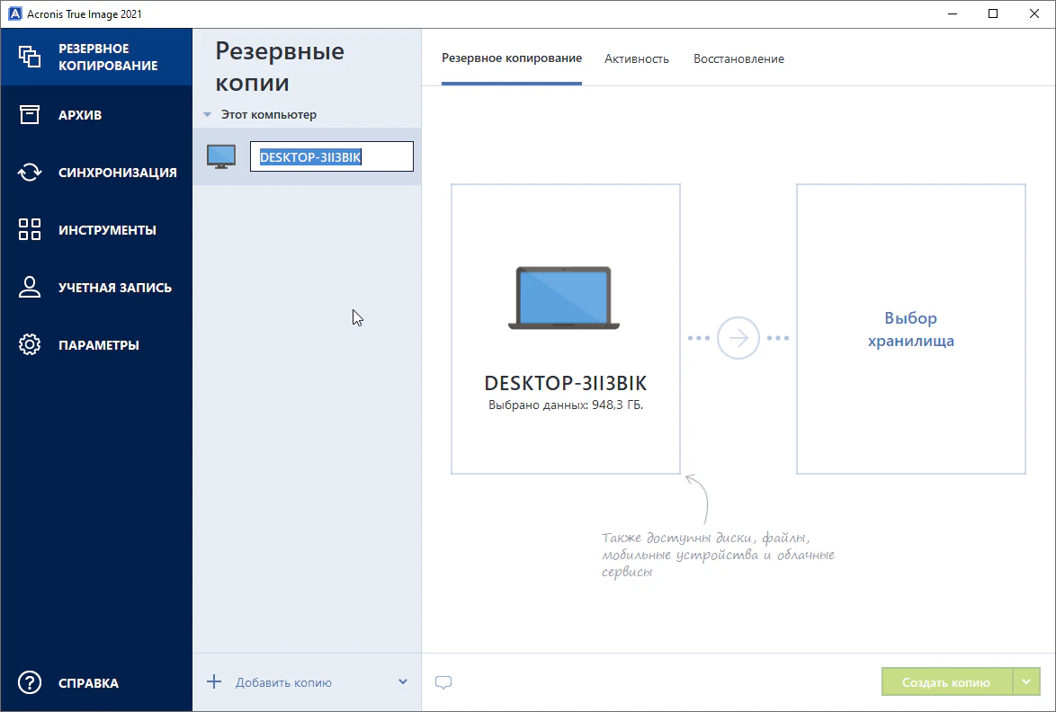This screenshot has width=1056, height=712.
Task: Open Settings via the gear icon
Action: pyautogui.click(x=30, y=344)
